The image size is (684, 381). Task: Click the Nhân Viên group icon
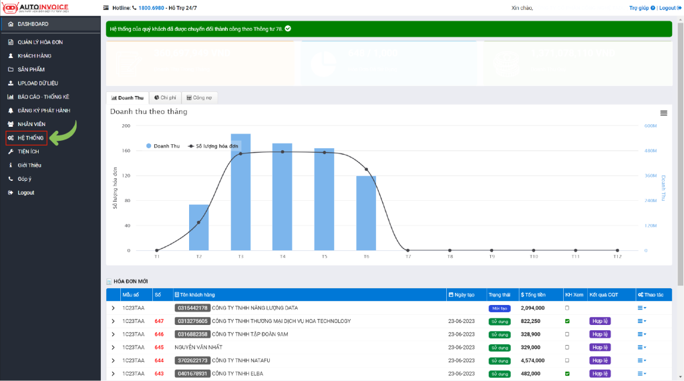(11, 124)
